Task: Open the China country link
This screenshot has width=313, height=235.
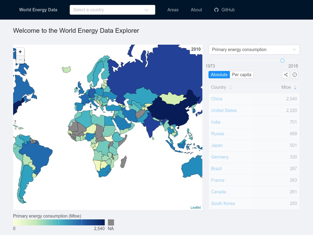Action: point(217,99)
